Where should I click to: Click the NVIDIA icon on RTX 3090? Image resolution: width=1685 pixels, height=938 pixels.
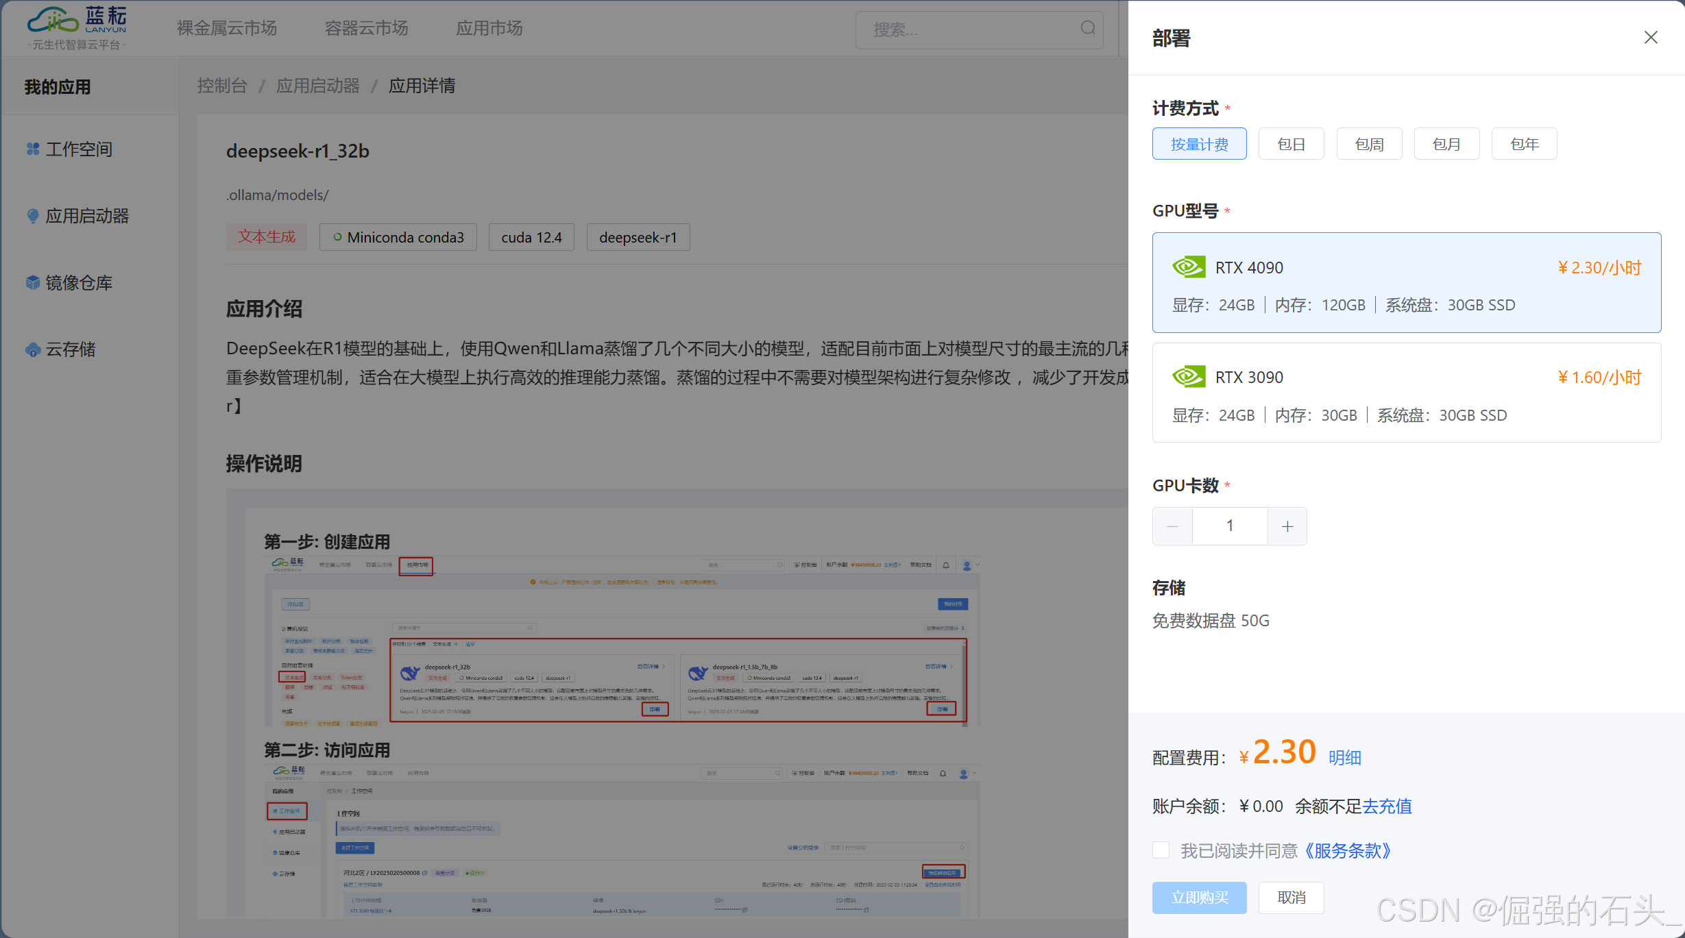[x=1188, y=377]
